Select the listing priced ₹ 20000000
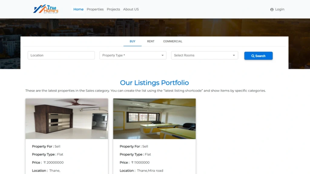This screenshot has width=310, height=174. click(67, 136)
